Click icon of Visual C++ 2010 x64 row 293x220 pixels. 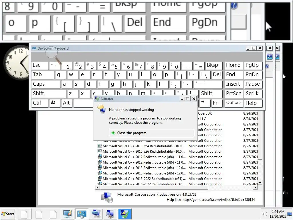(x=100, y=146)
